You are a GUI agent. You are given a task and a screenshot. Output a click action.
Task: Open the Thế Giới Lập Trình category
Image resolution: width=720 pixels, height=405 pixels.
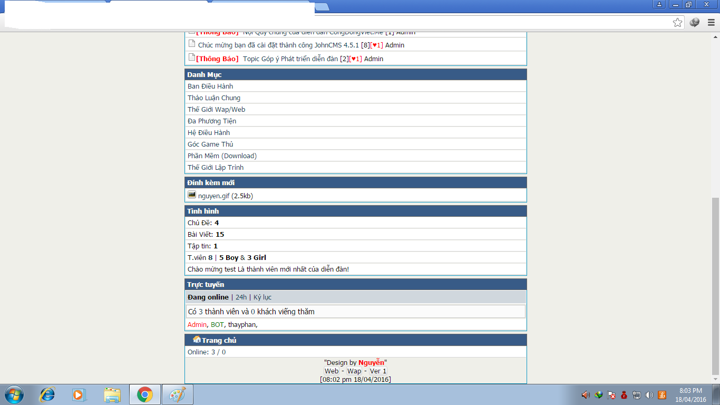click(x=216, y=168)
